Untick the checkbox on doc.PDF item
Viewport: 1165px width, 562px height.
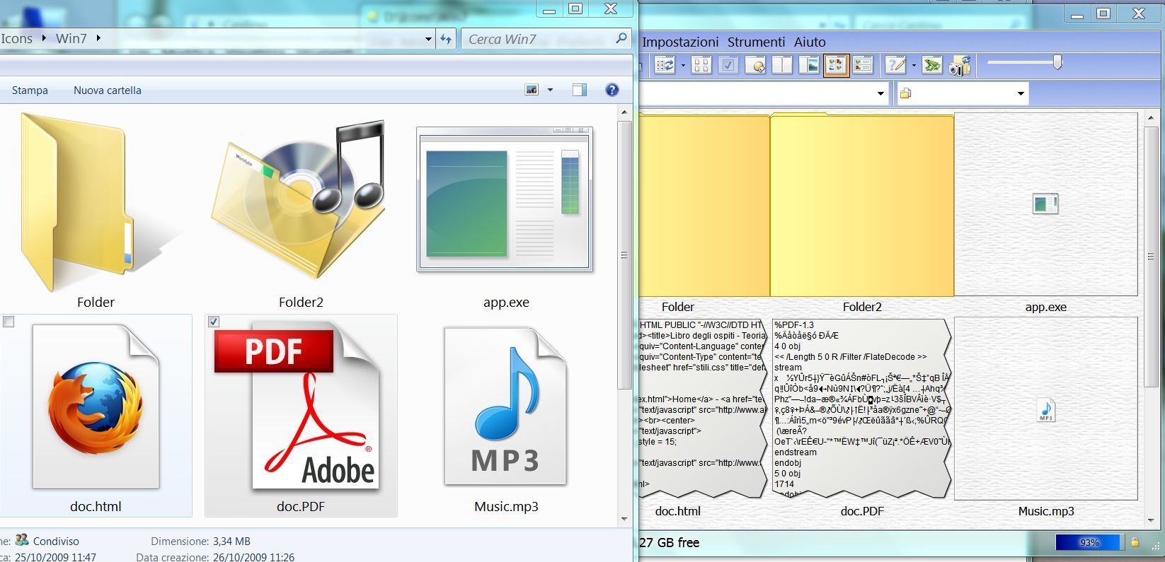[x=214, y=322]
